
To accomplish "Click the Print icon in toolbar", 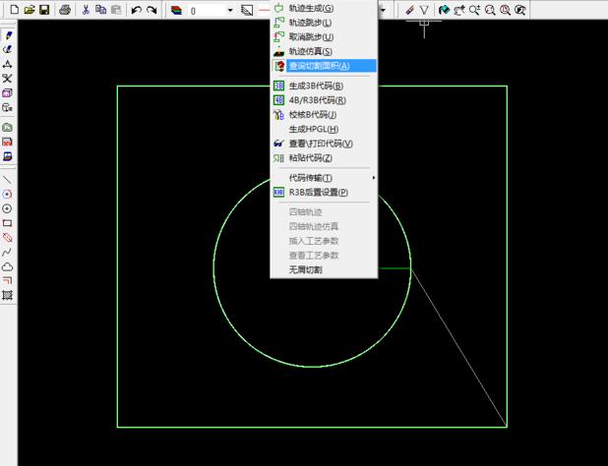I will [65, 10].
